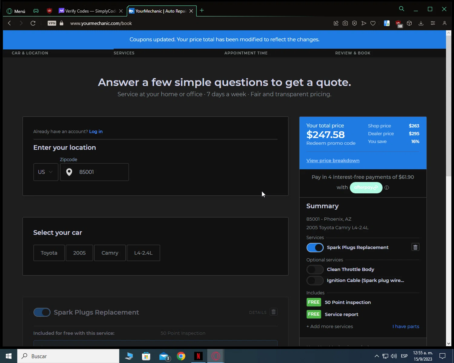Click the Log in link

pos(96,132)
